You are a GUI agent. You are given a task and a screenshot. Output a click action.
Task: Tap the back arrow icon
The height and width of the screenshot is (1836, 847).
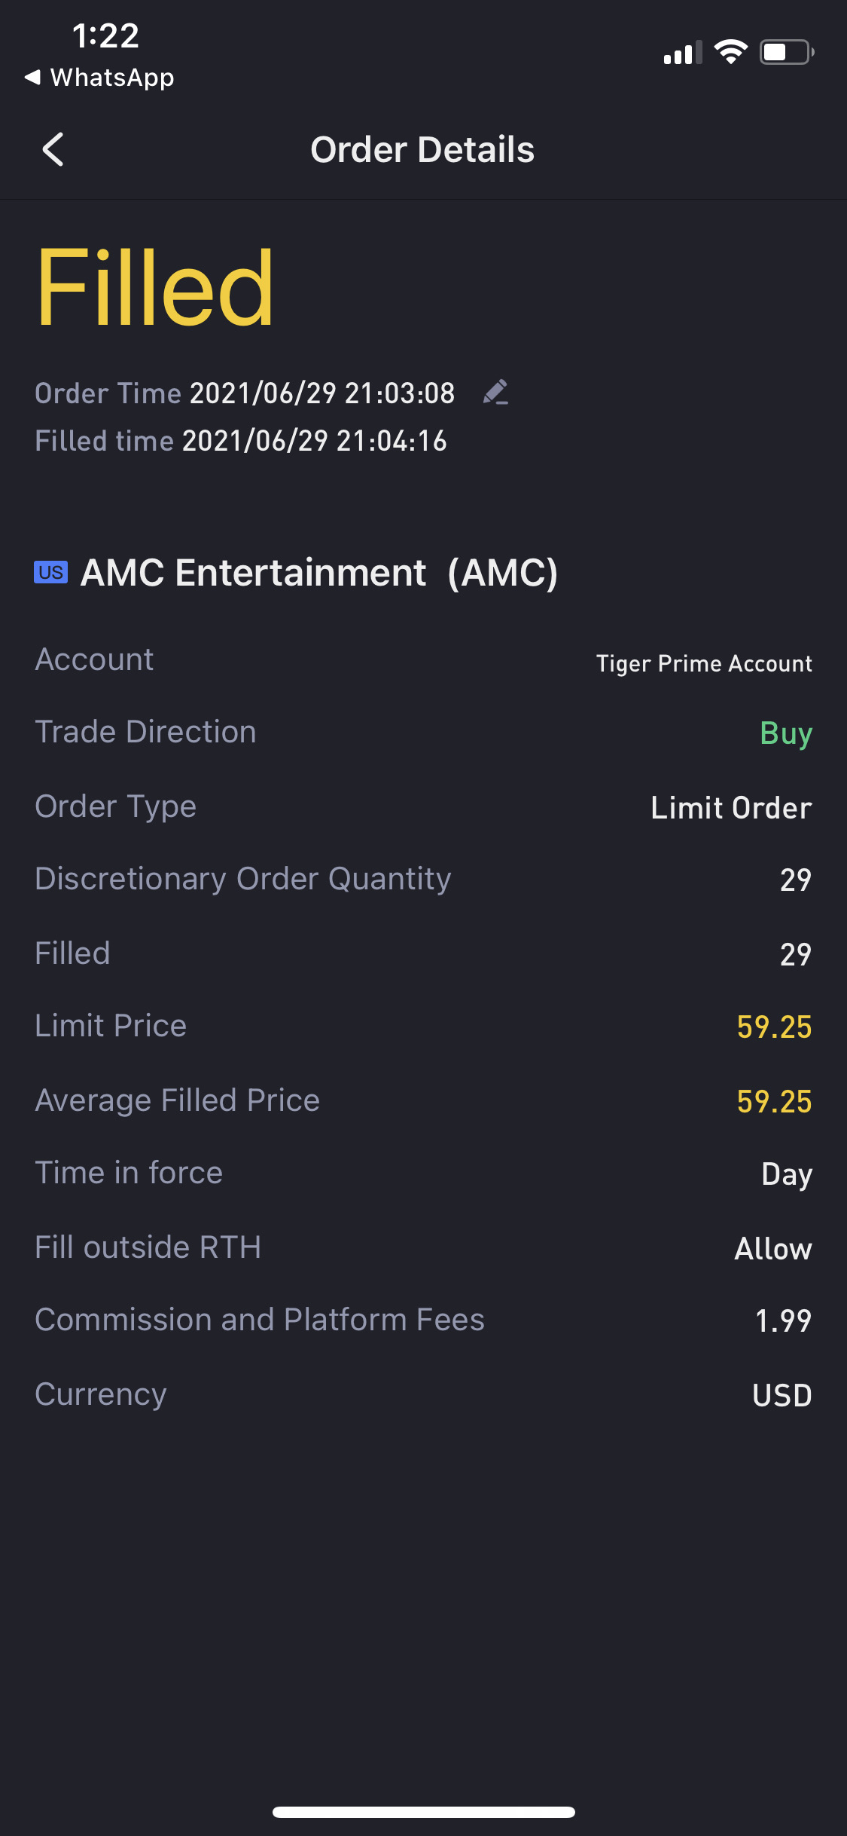click(x=53, y=149)
